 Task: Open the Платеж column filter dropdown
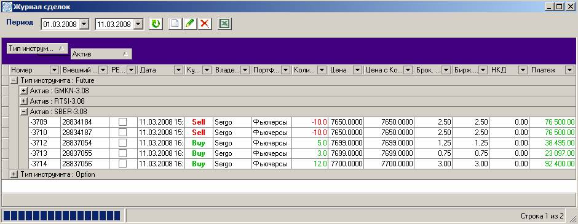click(x=569, y=70)
